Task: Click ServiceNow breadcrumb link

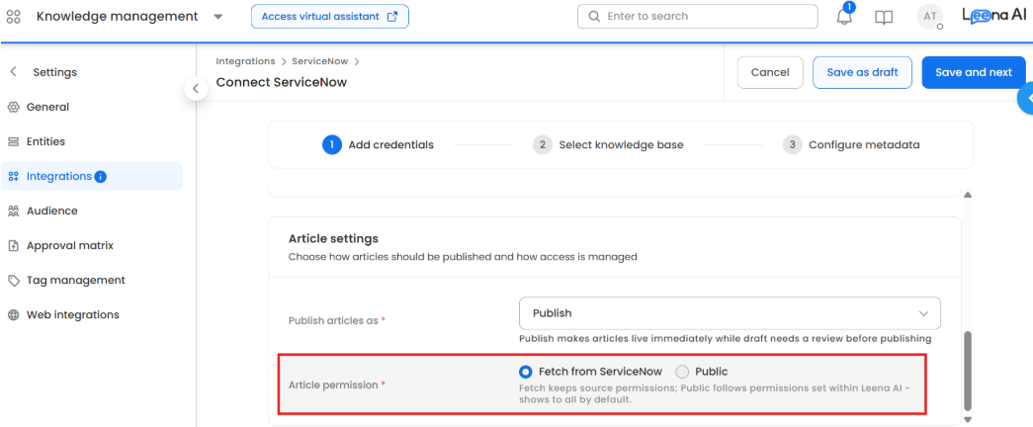Action: coord(320,61)
